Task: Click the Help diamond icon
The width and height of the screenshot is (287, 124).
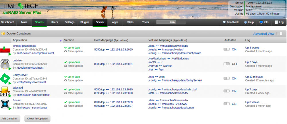Action: [245, 22]
